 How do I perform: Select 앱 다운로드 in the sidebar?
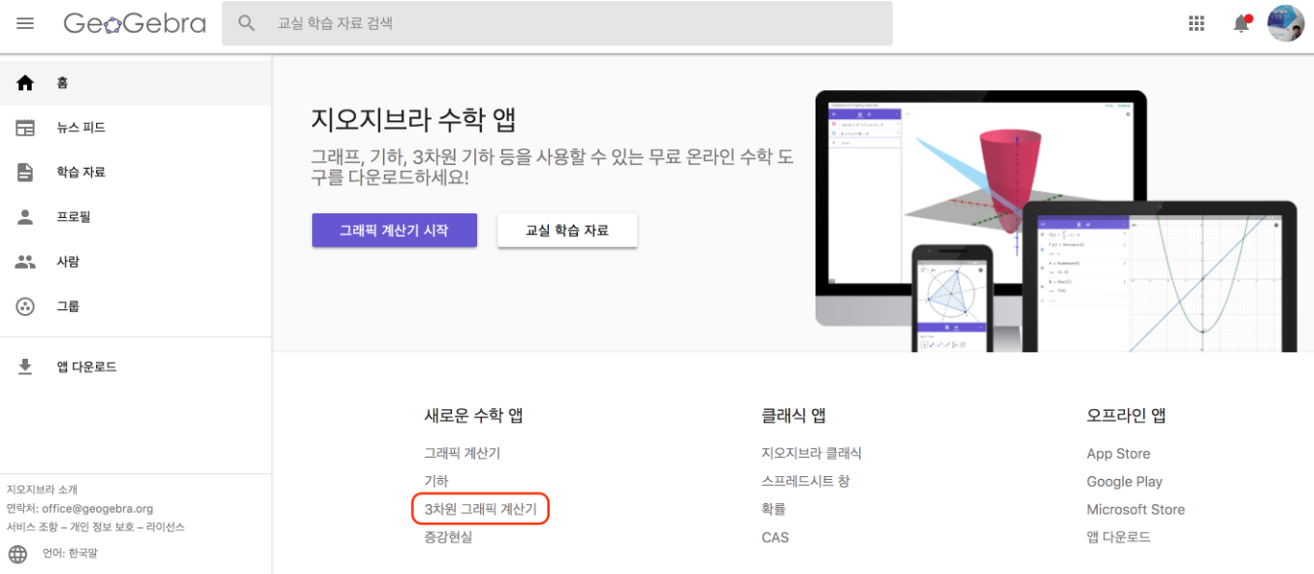(x=136, y=367)
